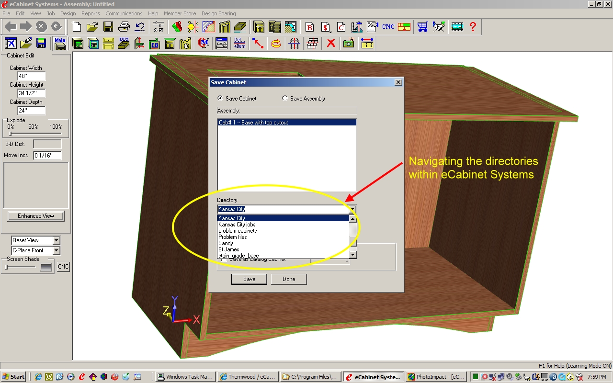The image size is (613, 383).
Task: Click the camera snapshot icon
Action: tap(349, 44)
